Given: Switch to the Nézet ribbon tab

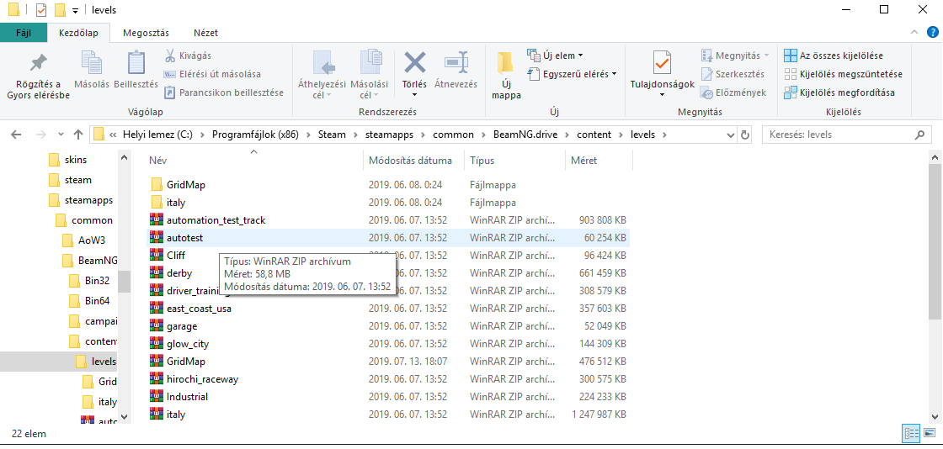Looking at the screenshot, I should (205, 33).
